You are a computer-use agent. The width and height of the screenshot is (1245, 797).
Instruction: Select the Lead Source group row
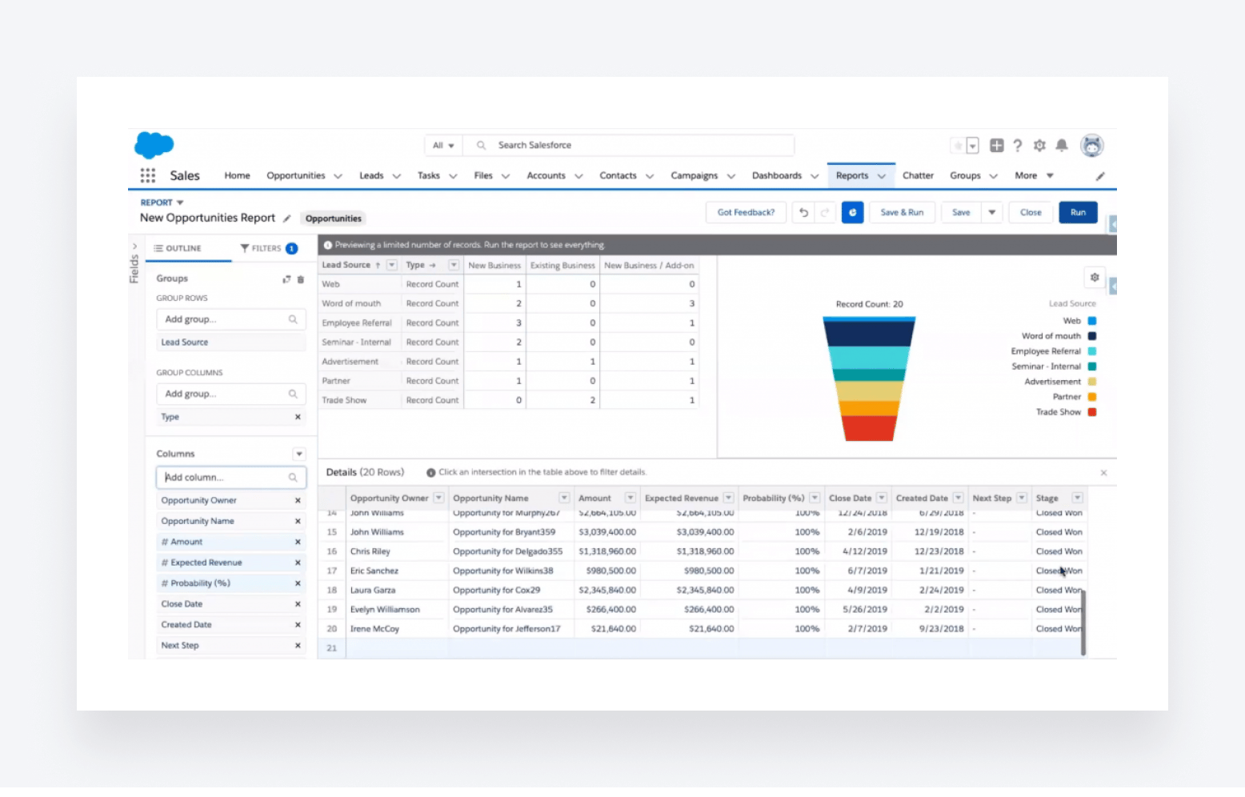tap(230, 342)
